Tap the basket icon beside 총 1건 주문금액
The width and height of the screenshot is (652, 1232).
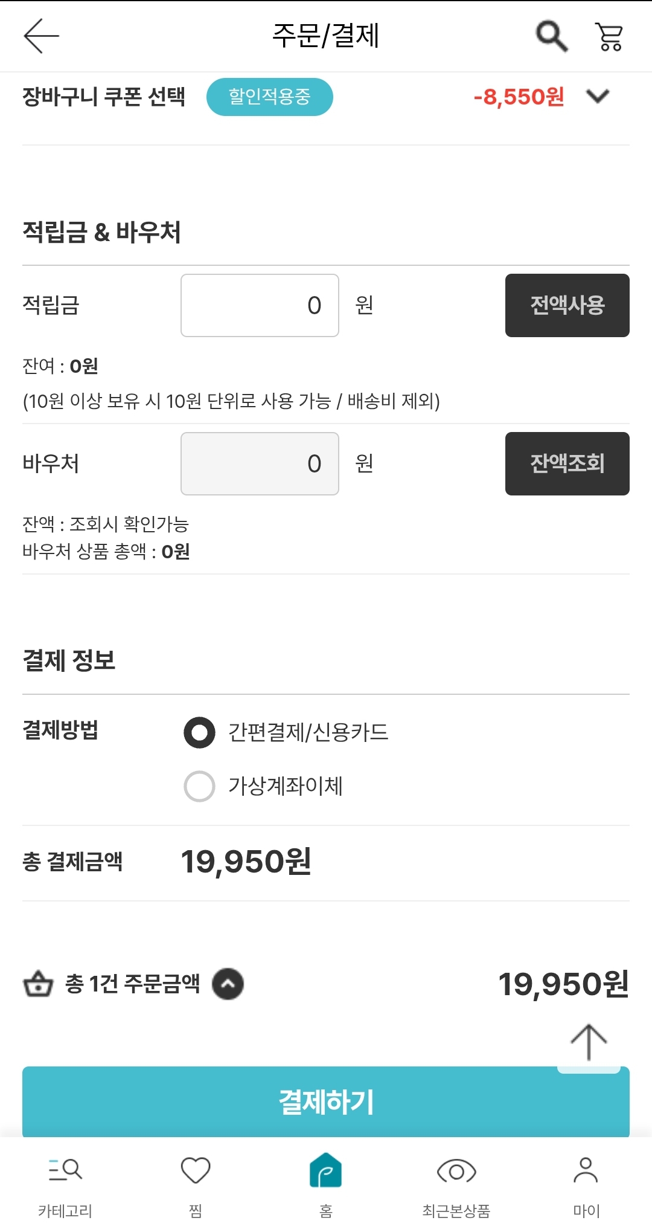coord(38,984)
